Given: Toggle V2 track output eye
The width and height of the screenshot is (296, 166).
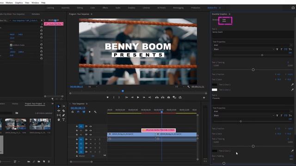Looking at the screenshot, I should click(91, 130).
